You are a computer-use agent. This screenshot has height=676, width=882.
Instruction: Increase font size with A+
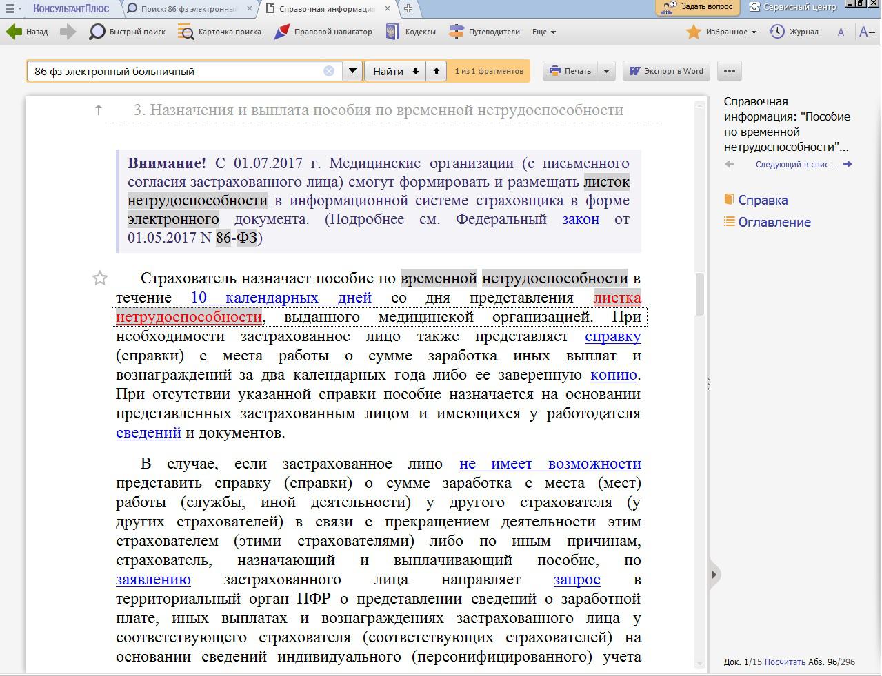coord(867,32)
